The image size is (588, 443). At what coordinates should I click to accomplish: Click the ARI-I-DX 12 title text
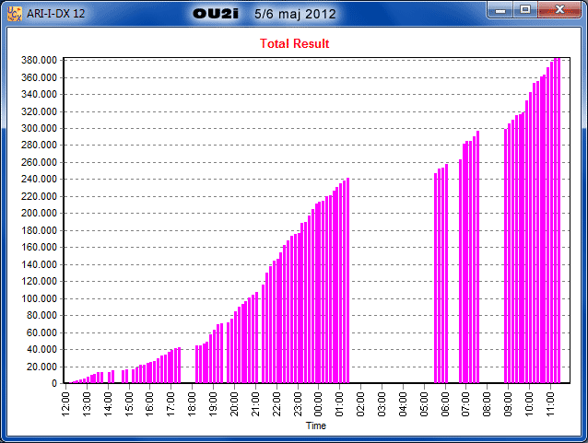click(x=57, y=15)
